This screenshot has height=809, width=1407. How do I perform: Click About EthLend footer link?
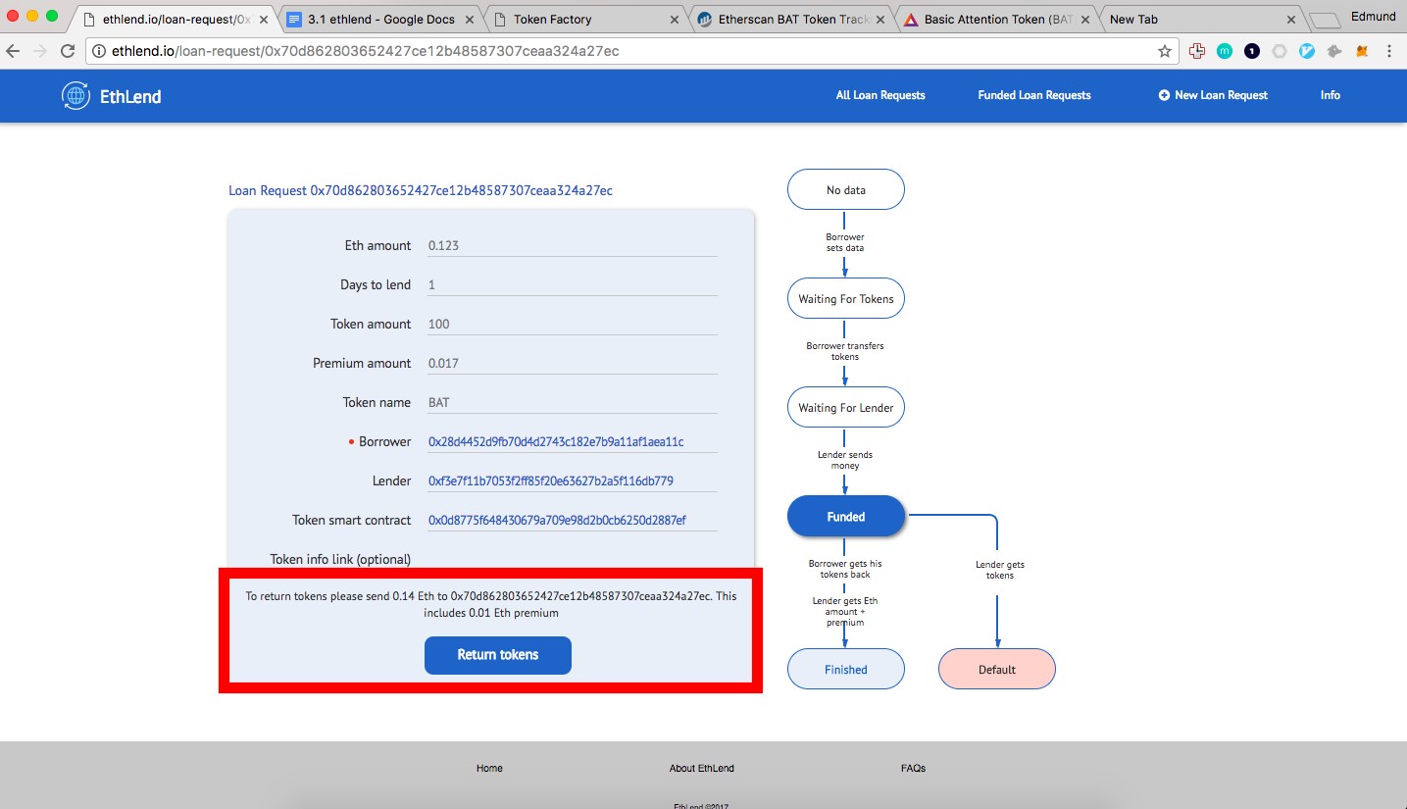(x=702, y=768)
